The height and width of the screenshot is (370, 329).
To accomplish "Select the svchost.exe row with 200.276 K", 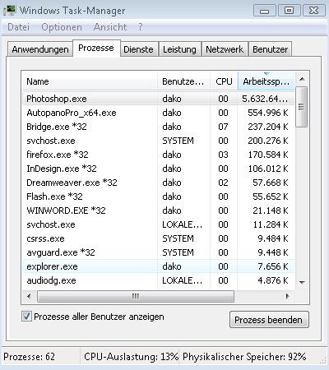I will click(158, 141).
